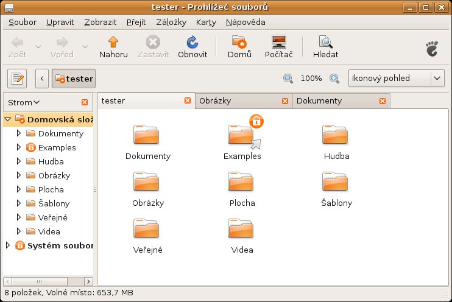Toggle text location entry pencil button
Image resolution: width=452 pixels, height=302 pixels.
(x=17, y=79)
